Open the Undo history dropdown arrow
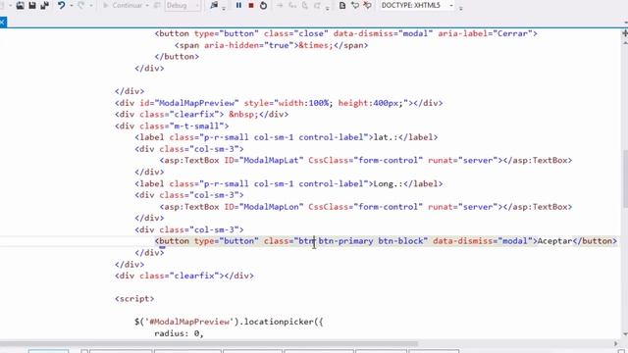This screenshot has width=628, height=353. coord(72,6)
